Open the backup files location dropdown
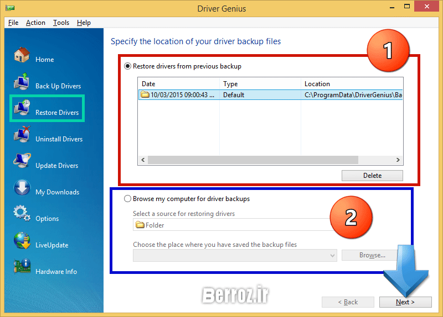Screen dimensions: 443x317 [x=235, y=255]
